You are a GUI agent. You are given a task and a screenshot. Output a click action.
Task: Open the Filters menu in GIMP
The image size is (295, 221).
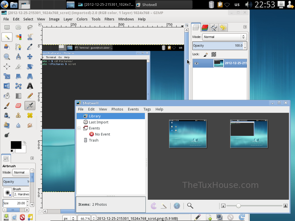coord(109,19)
